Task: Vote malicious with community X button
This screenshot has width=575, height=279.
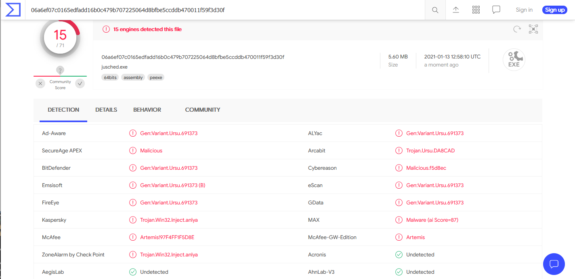Action: pyautogui.click(x=40, y=83)
